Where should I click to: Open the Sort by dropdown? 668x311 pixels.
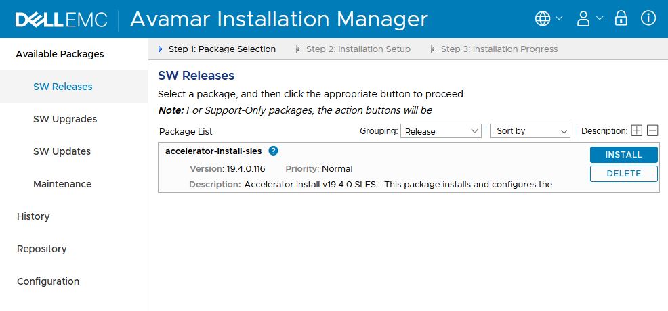point(530,131)
